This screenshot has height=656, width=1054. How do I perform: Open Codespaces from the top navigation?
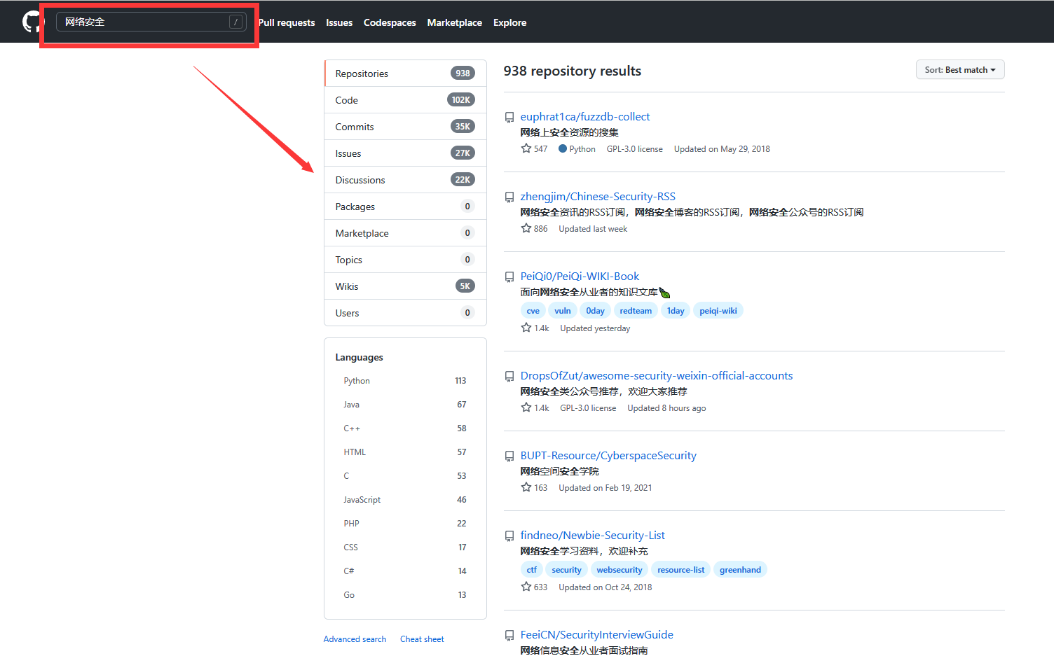click(390, 22)
